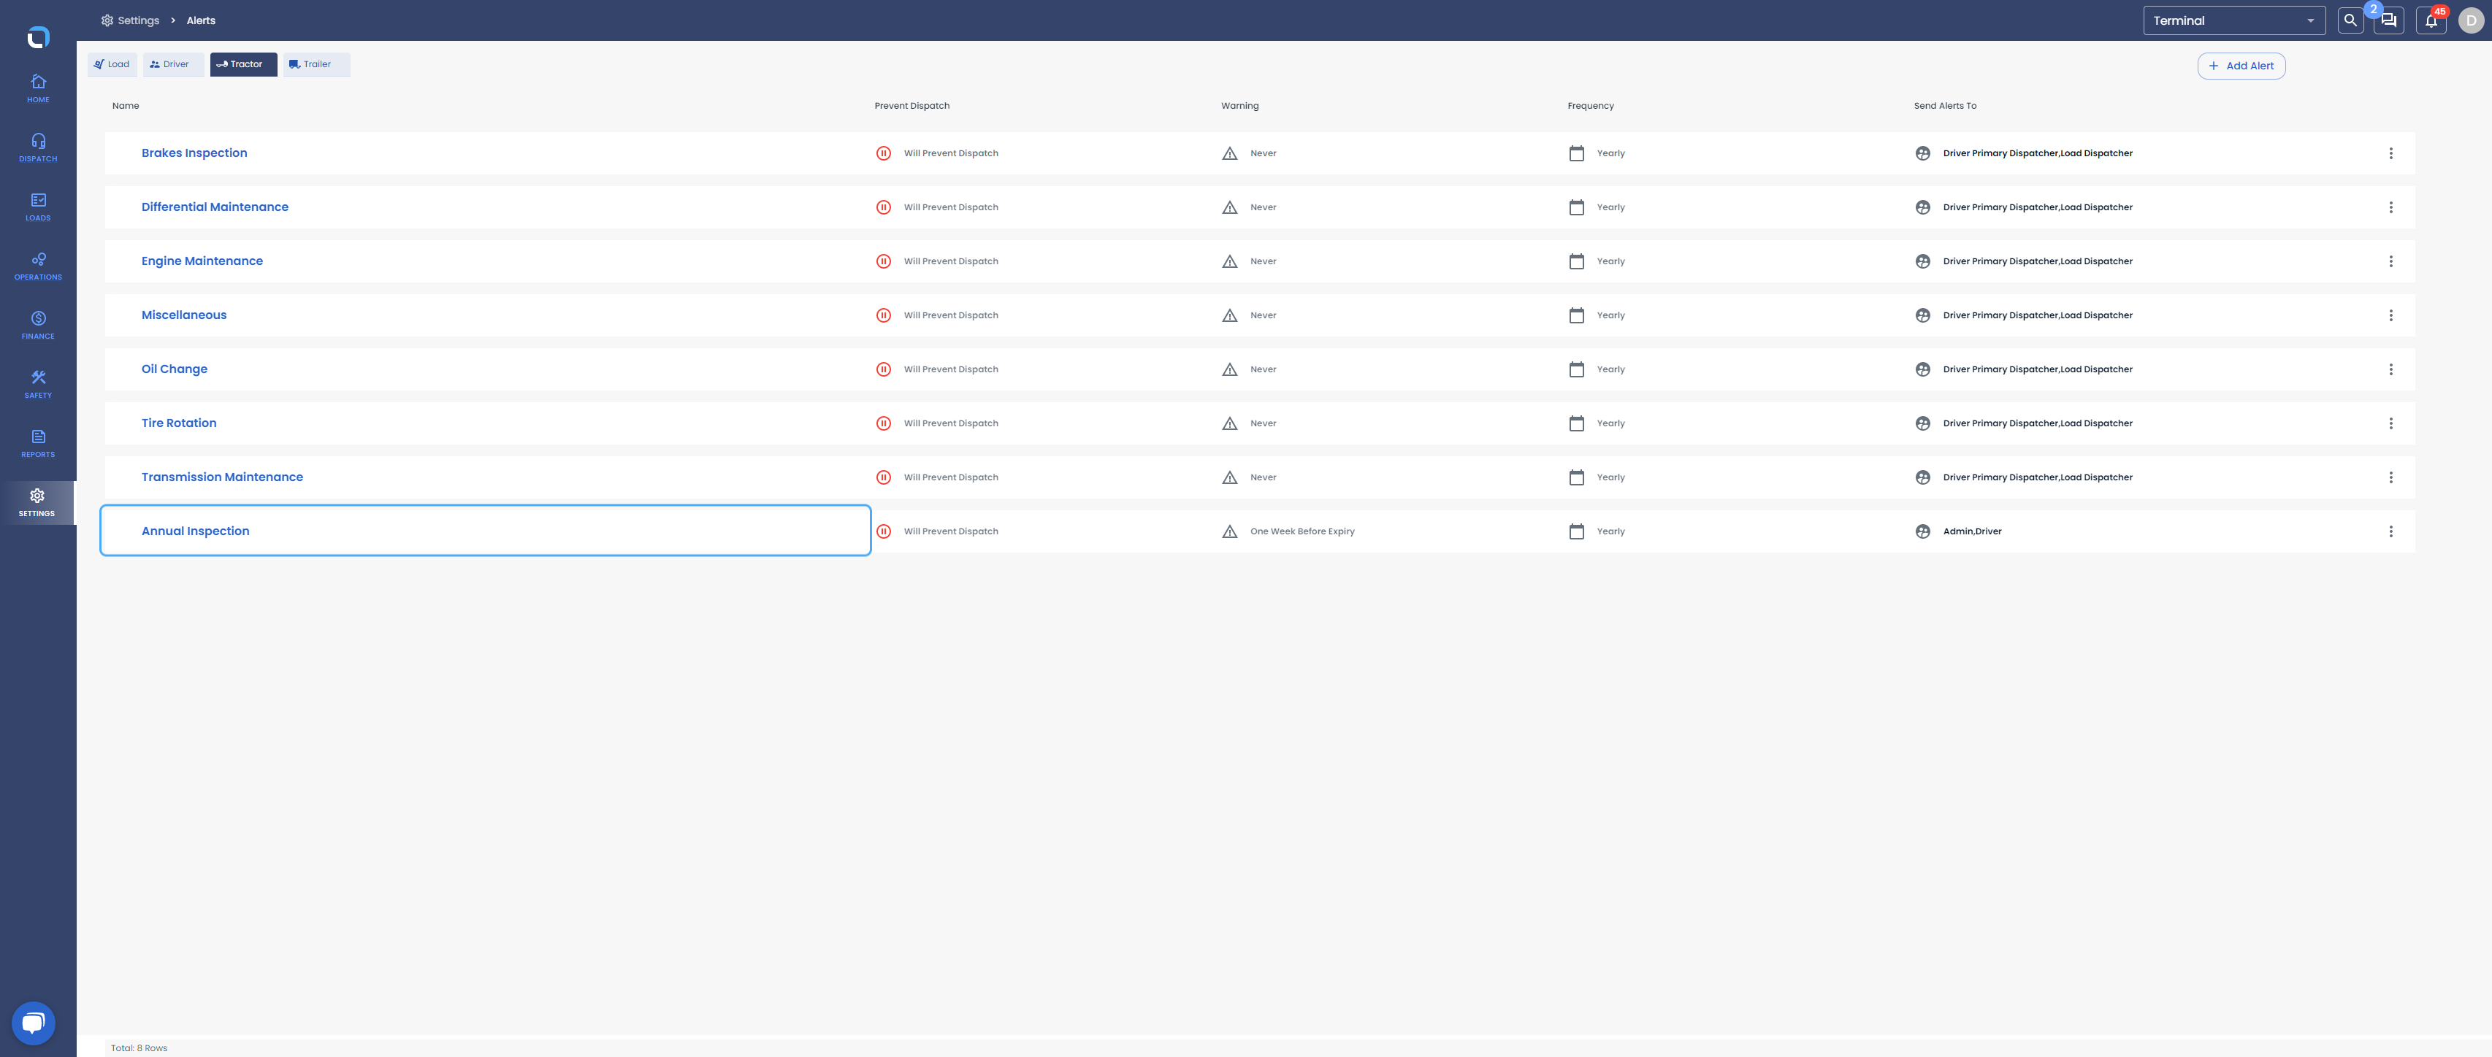Open the Annual Inspection alert
The image size is (2492, 1057).
tap(196, 531)
